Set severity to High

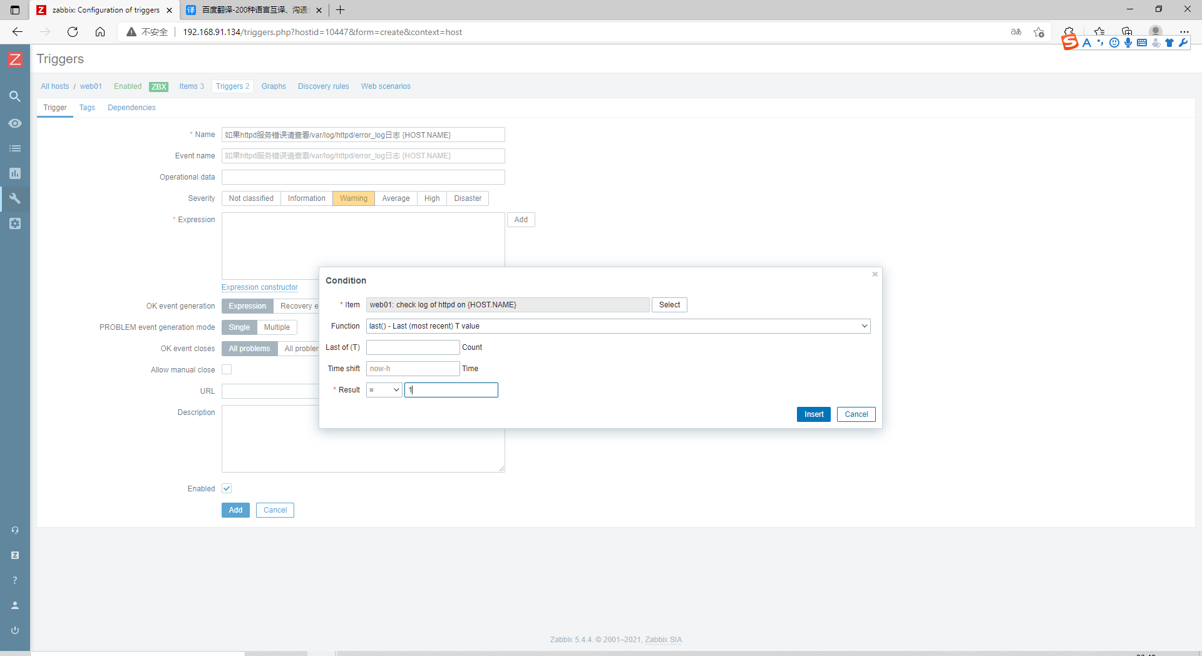click(432, 198)
